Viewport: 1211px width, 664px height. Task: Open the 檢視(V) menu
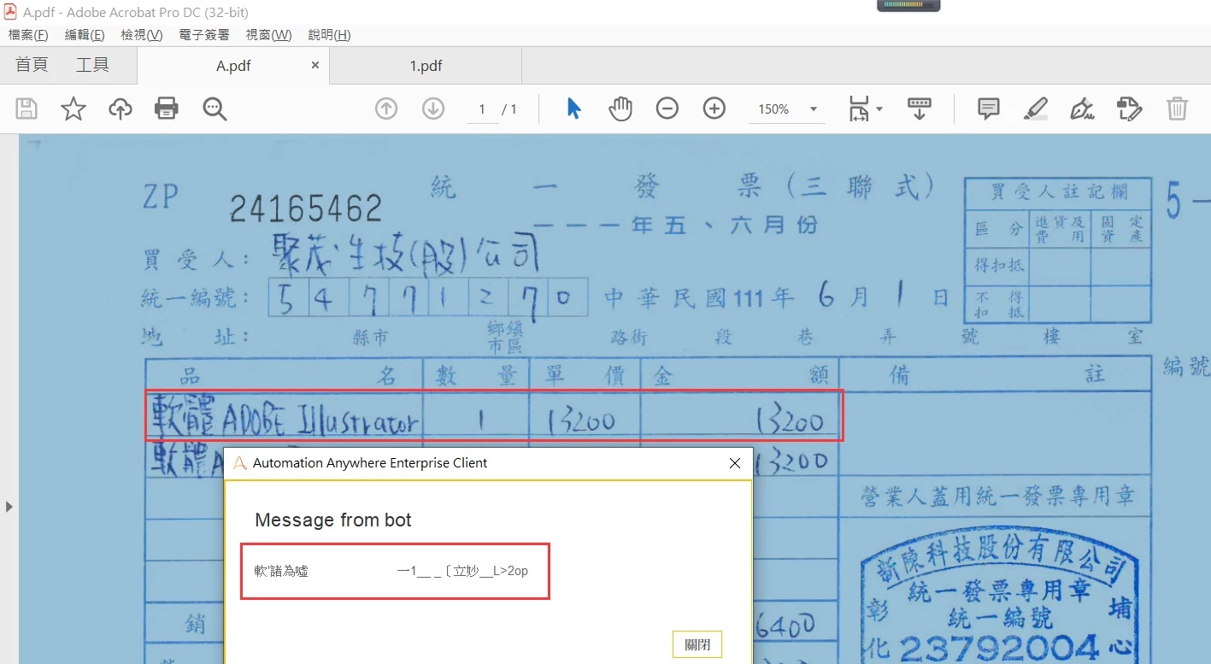click(x=142, y=35)
